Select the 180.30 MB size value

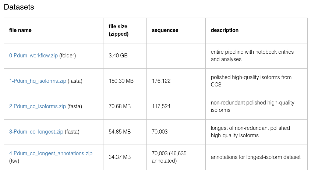(x=121, y=81)
